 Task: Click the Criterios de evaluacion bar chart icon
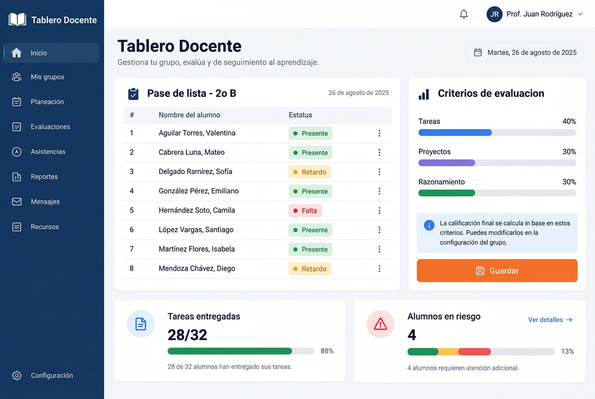[x=424, y=94]
